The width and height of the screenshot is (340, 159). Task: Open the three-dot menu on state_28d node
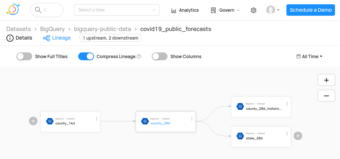[287, 133]
